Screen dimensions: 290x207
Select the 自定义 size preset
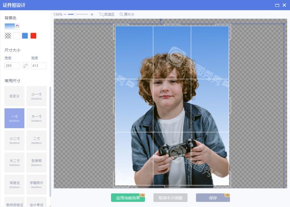tap(14, 96)
